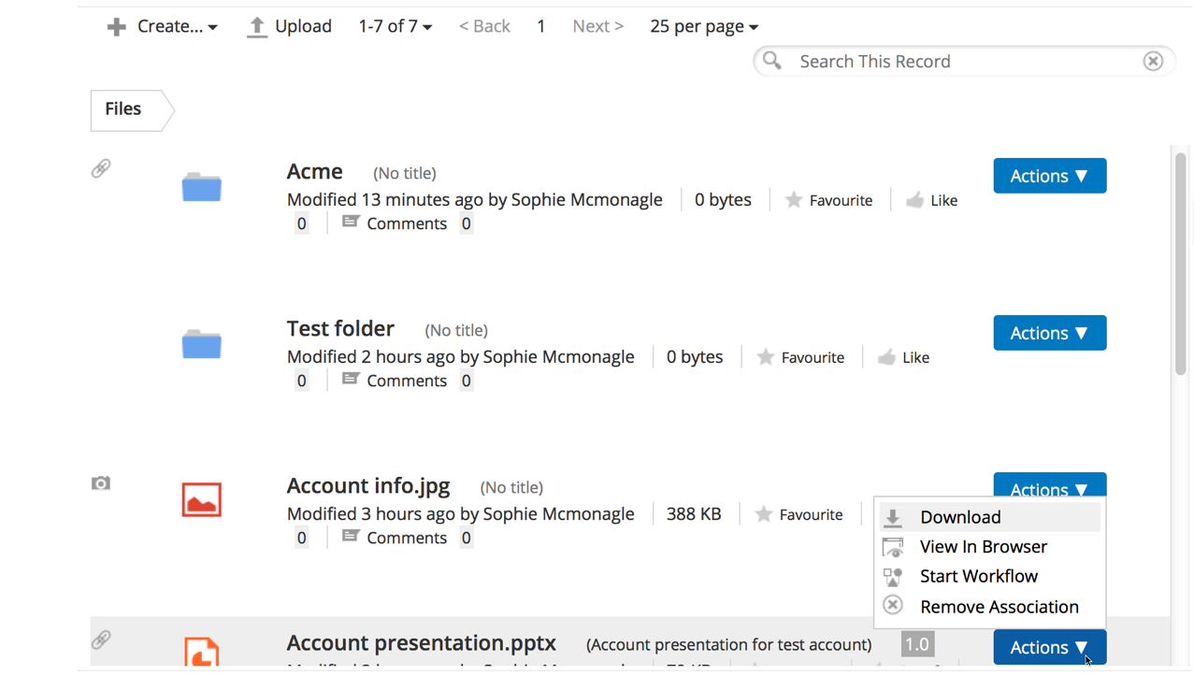The height and width of the screenshot is (676, 1194).
Task: Favourite the Acme folder
Action: (828, 200)
